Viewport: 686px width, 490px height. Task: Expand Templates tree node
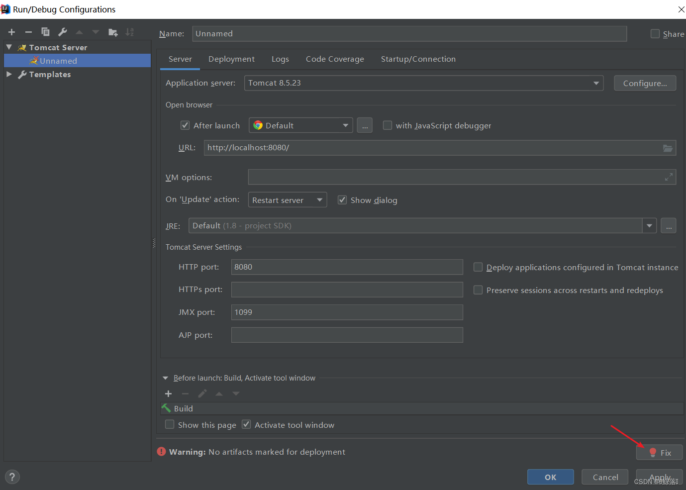pyautogui.click(x=9, y=74)
